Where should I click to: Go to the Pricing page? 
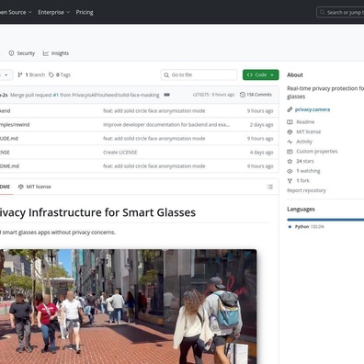tap(85, 12)
